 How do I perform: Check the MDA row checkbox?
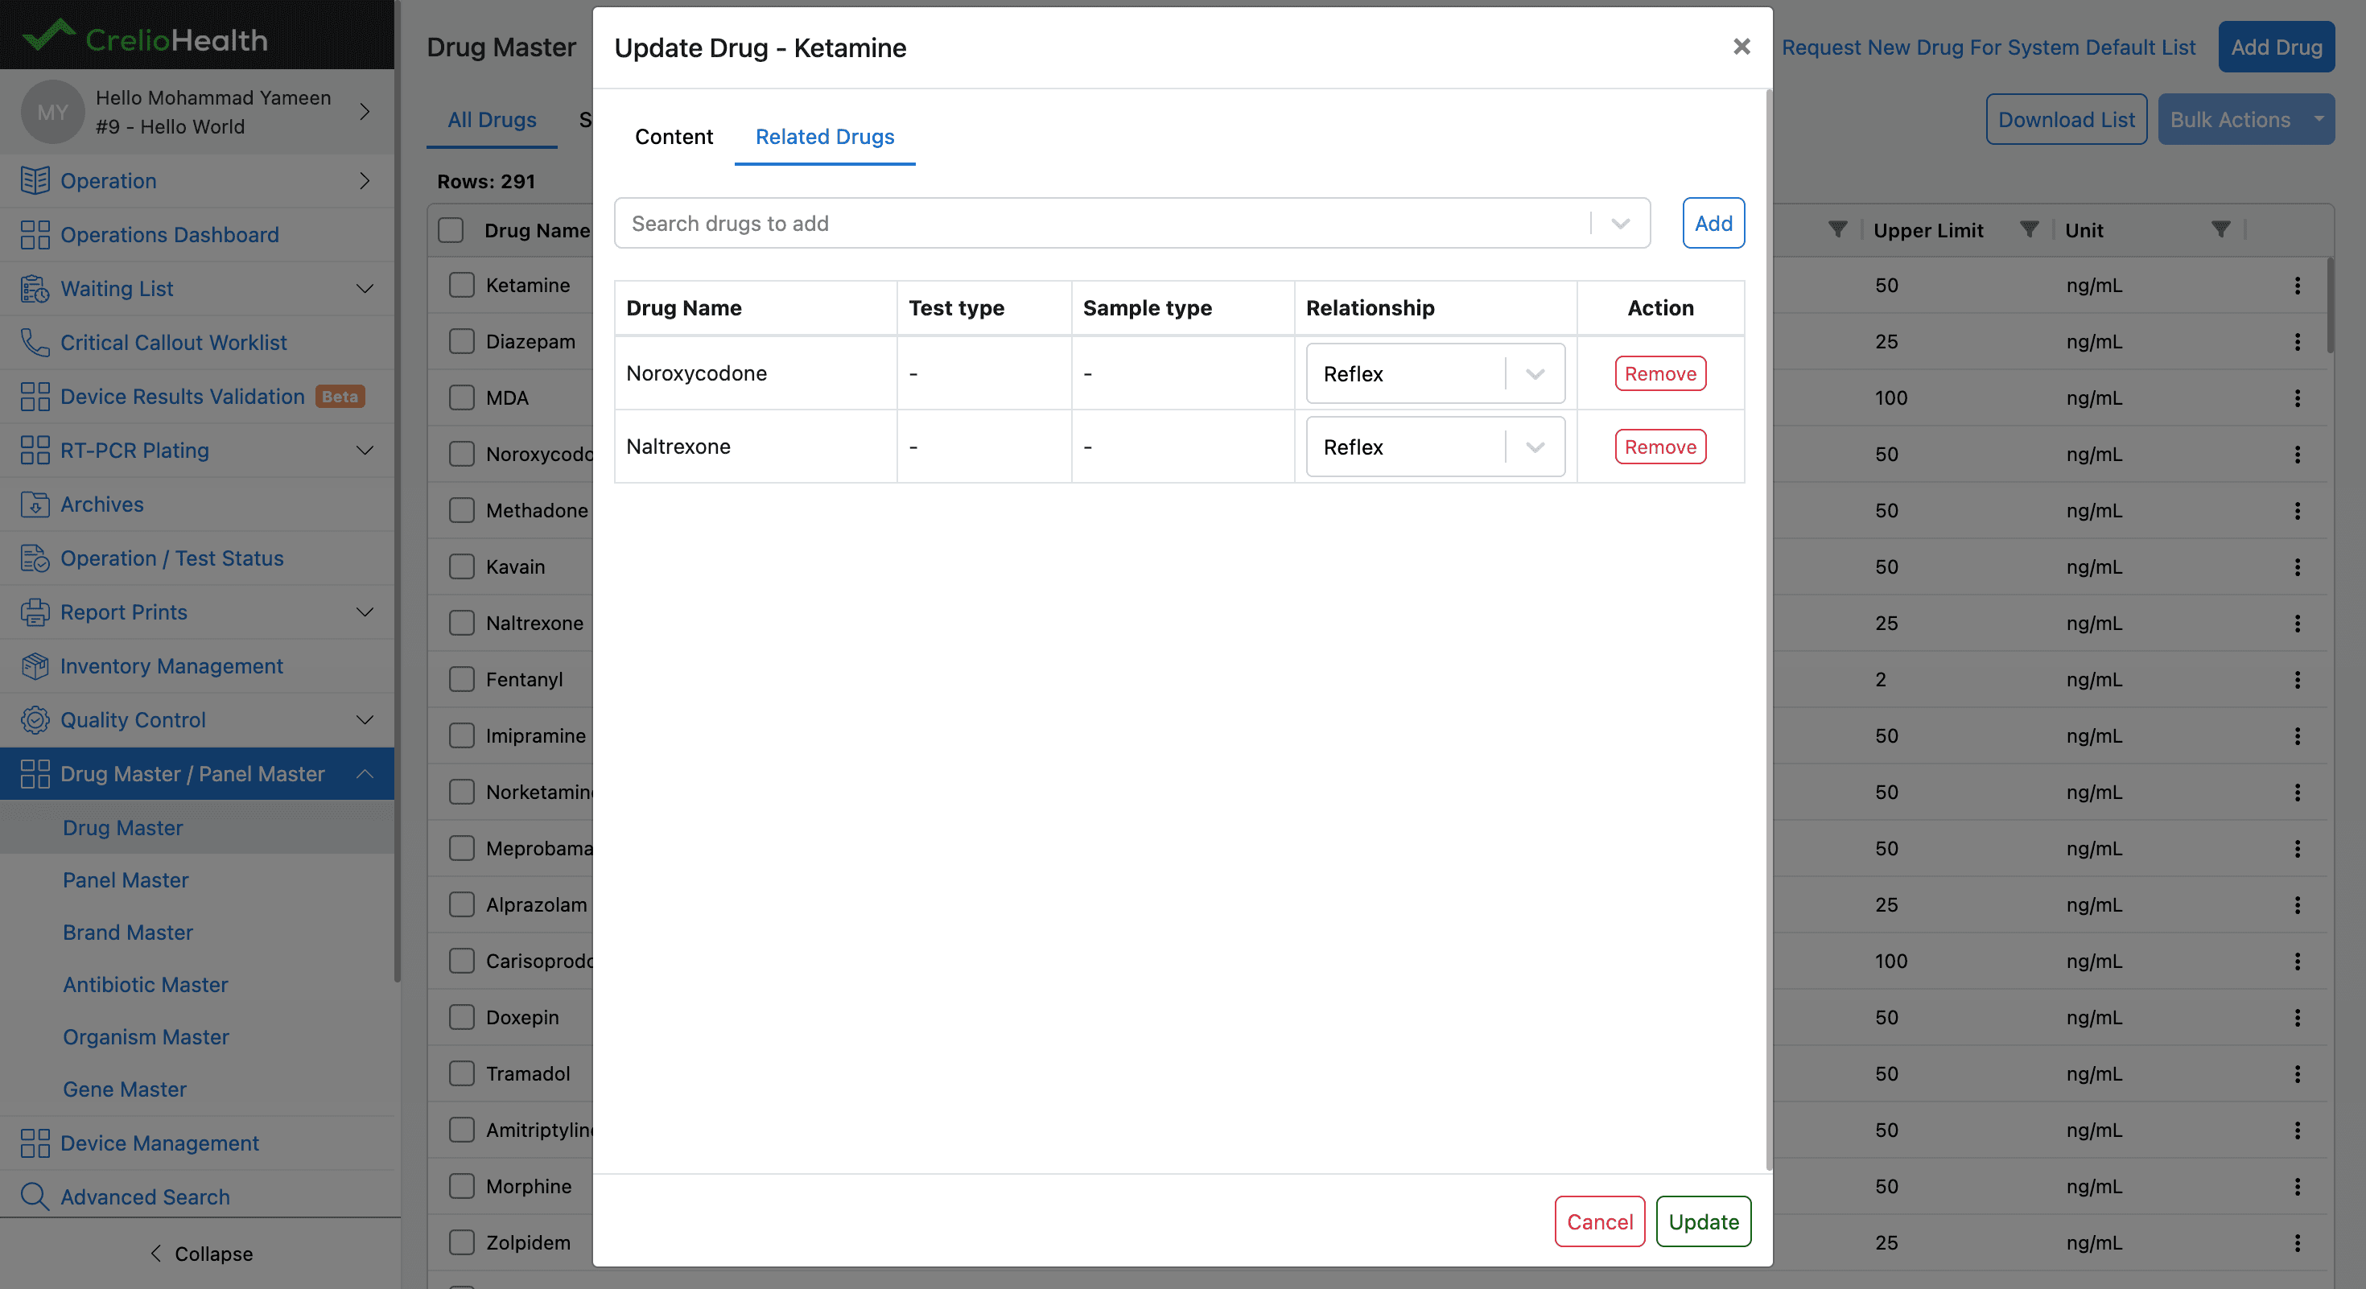coord(461,397)
